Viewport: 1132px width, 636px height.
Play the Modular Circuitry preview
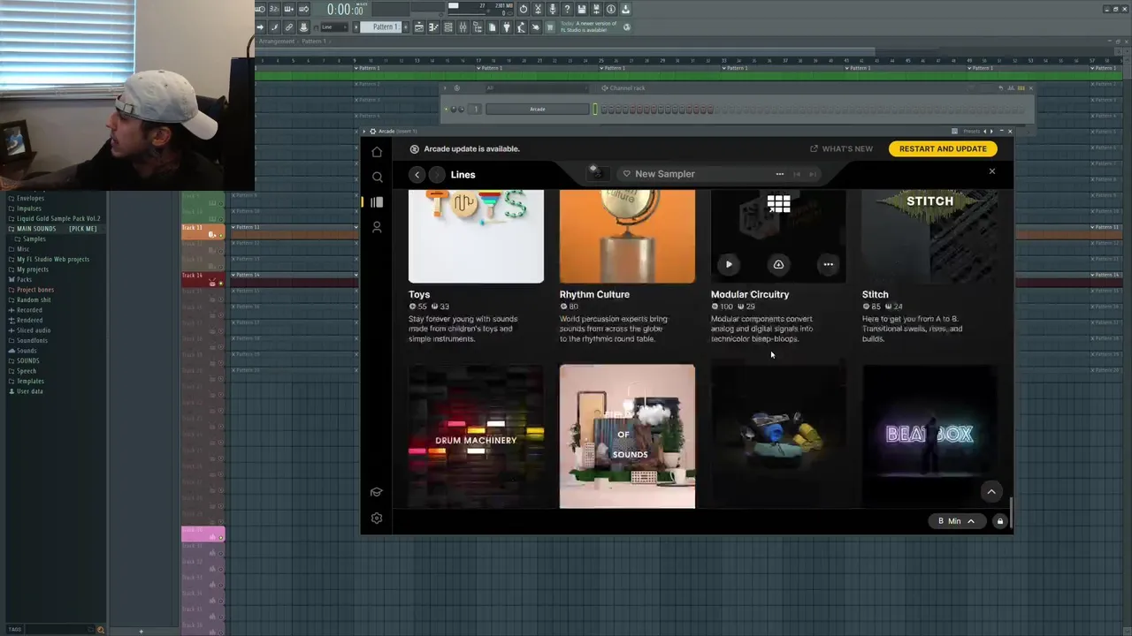(729, 264)
